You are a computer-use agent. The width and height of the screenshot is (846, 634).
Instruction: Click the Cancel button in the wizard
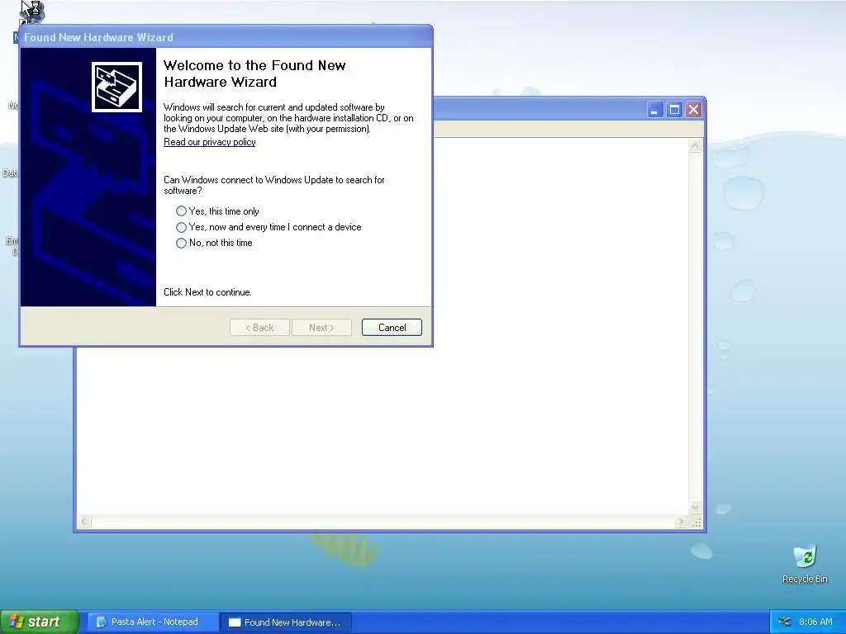coord(392,327)
